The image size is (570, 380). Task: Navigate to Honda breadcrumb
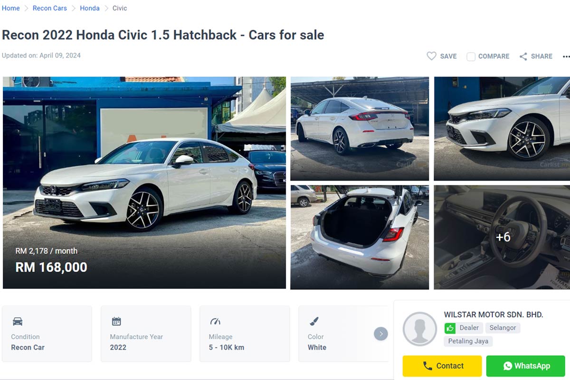click(x=90, y=8)
